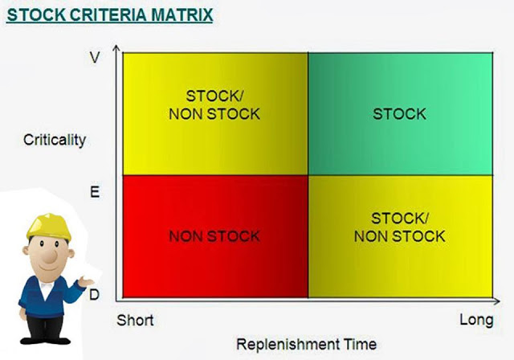Screen dimensions: 514x360
Task: Click the worker's yellow hard hat
Action: [x=48, y=227]
